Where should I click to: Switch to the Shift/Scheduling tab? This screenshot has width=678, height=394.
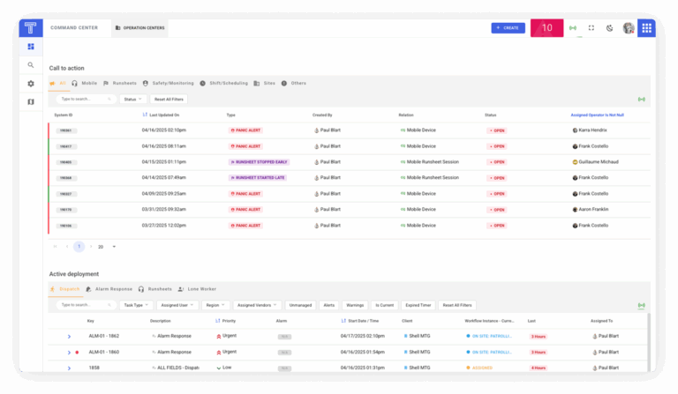(x=224, y=83)
